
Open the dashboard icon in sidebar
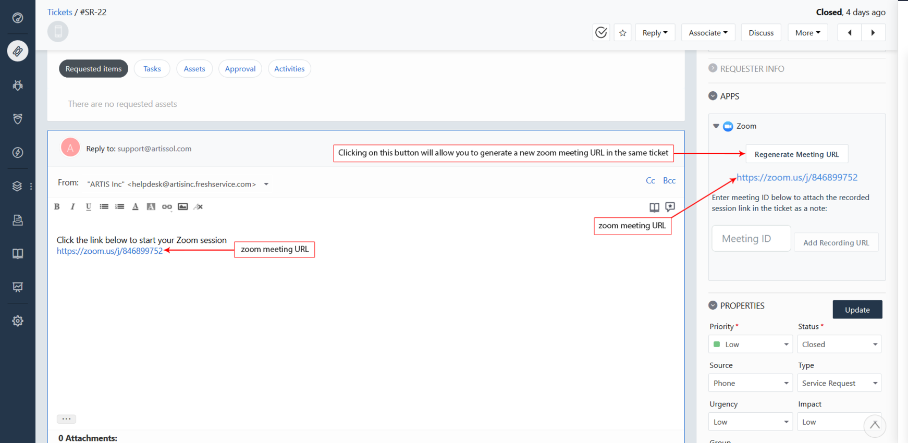click(18, 18)
